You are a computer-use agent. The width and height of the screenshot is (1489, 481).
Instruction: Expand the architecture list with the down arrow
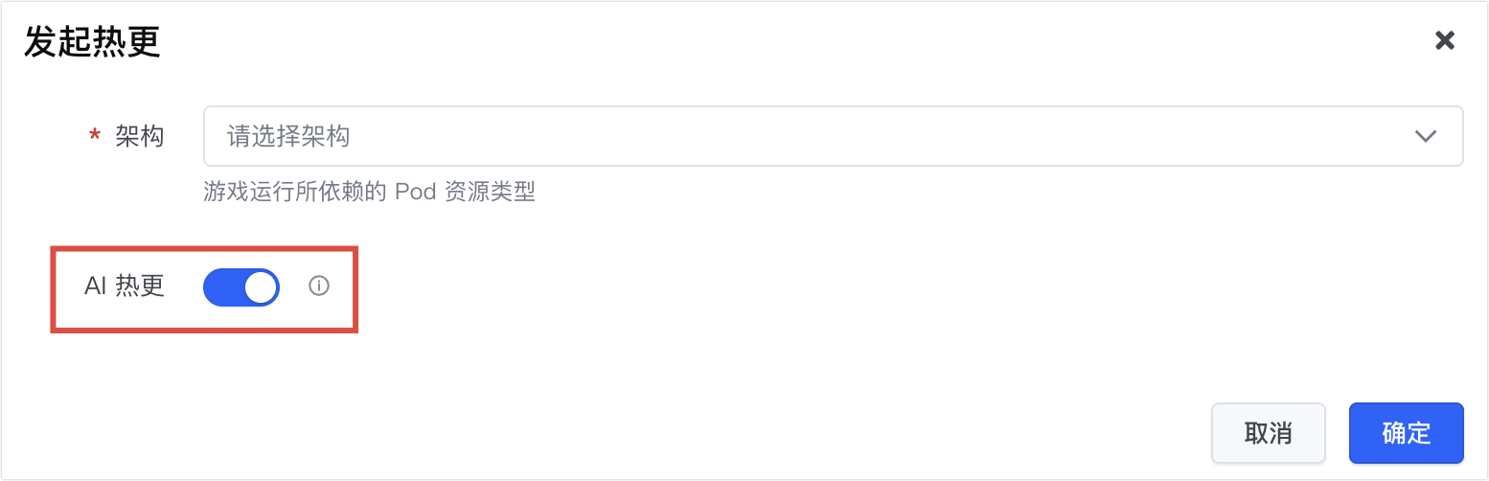pyautogui.click(x=1426, y=136)
